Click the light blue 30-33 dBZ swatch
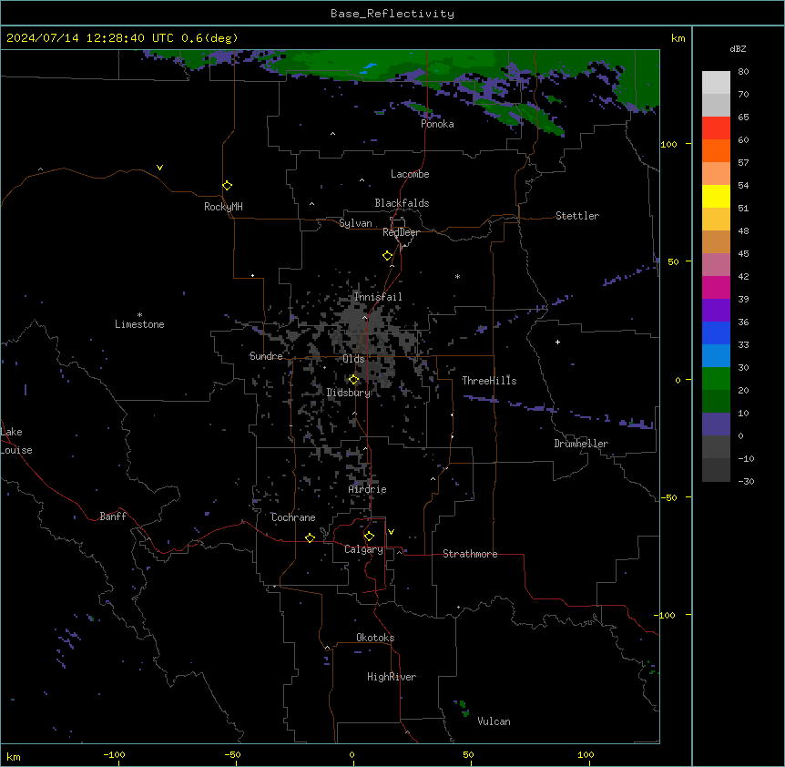This screenshot has height=767, width=785. click(716, 355)
